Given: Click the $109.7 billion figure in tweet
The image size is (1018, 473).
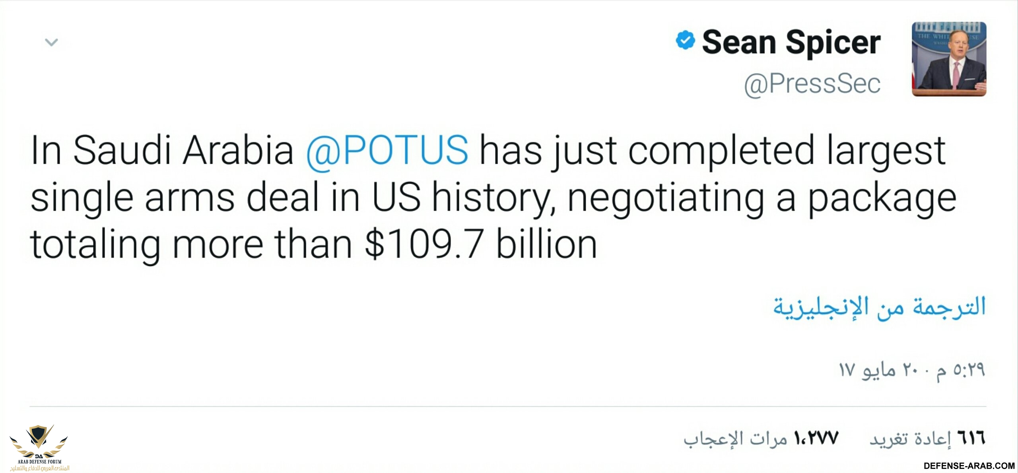Looking at the screenshot, I should (480, 244).
